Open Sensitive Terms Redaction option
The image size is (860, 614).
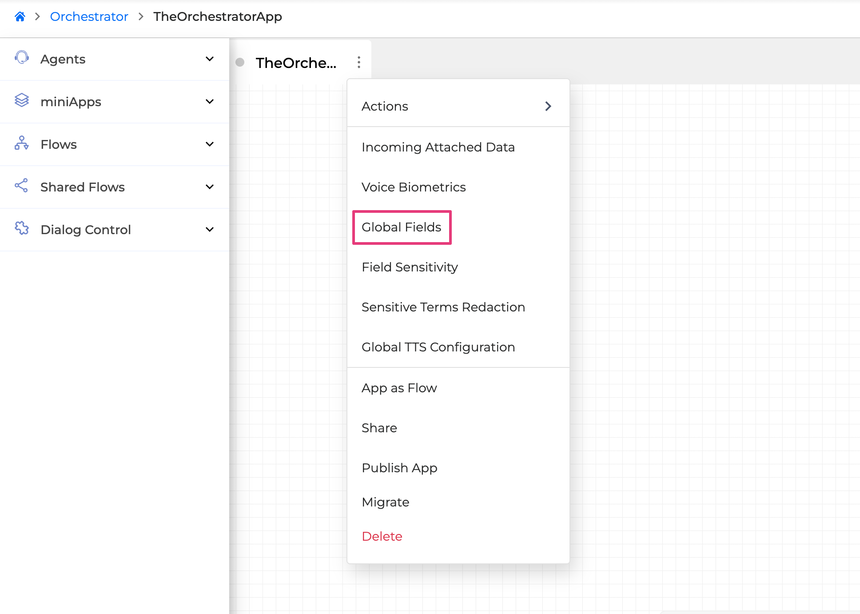tap(443, 307)
